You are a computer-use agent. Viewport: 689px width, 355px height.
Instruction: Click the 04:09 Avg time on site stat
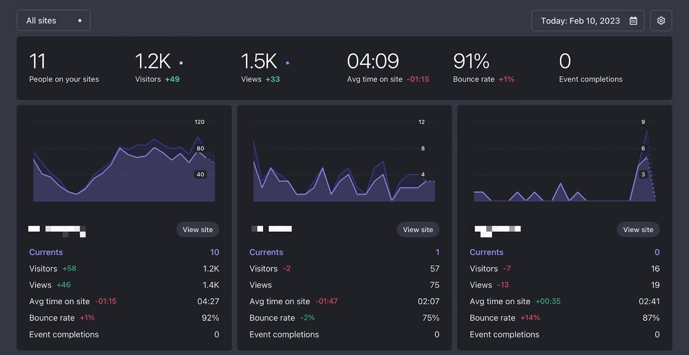click(373, 62)
